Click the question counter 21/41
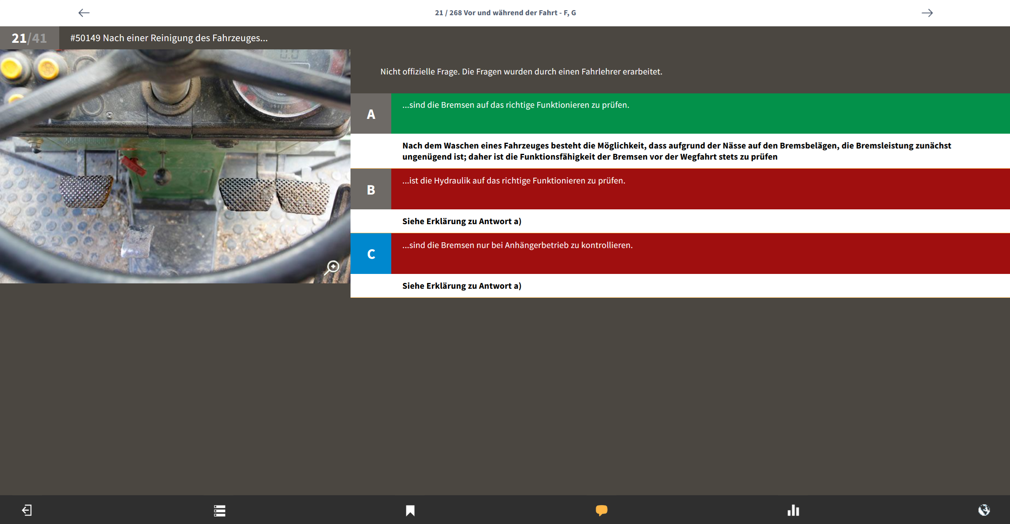 29,38
